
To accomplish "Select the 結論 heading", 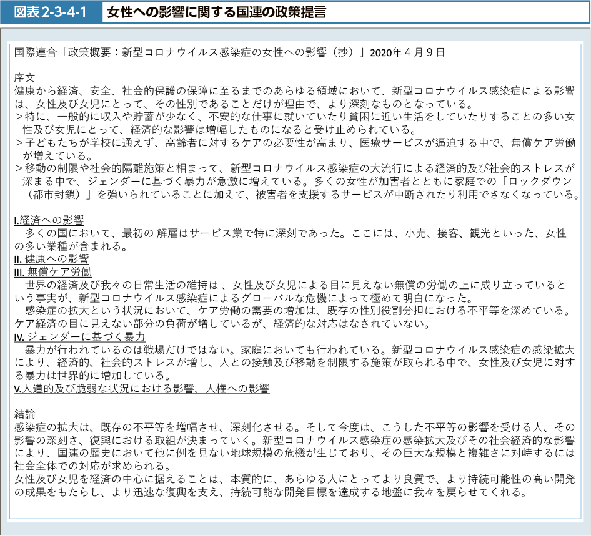I will 24,414.
